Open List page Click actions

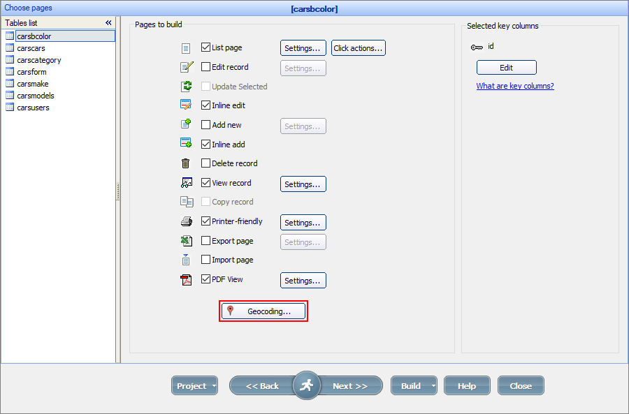(x=358, y=48)
